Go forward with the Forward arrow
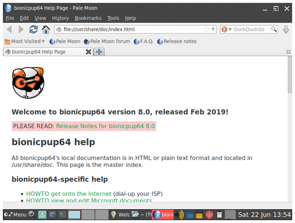This screenshot has width=295, height=223. click(21, 30)
